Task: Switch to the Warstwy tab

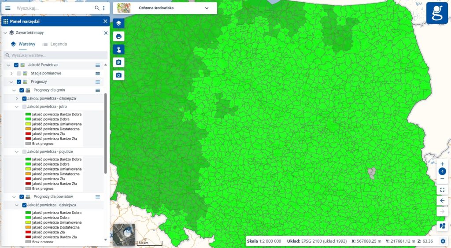Action: (x=23, y=44)
